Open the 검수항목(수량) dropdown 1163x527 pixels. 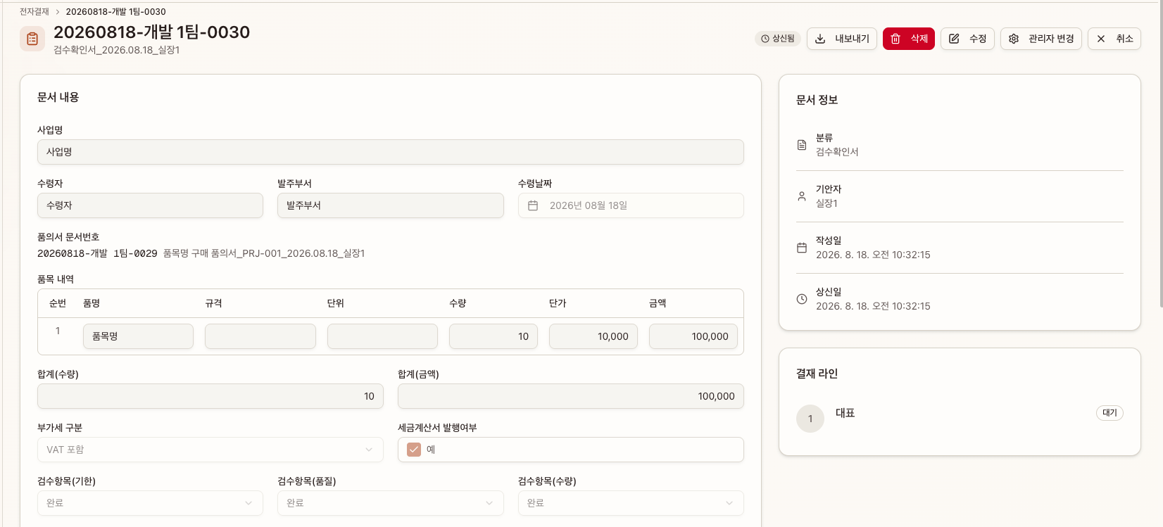pyautogui.click(x=631, y=503)
